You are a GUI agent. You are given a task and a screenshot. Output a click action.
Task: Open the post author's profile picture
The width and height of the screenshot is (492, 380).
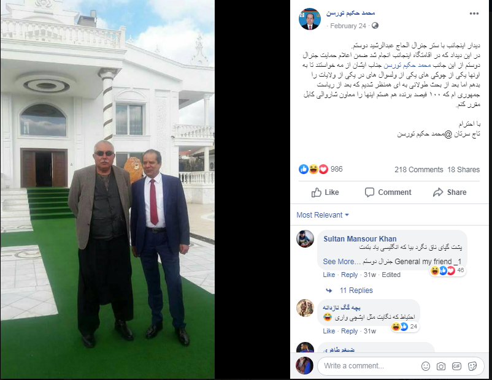point(310,19)
